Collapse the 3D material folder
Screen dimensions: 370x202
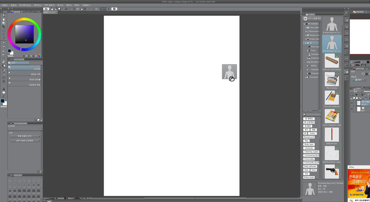click(306, 43)
